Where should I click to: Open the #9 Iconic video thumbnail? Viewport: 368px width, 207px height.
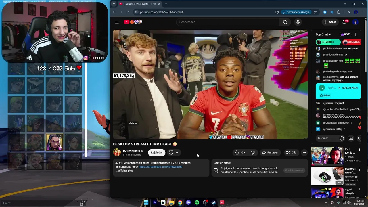(327, 156)
